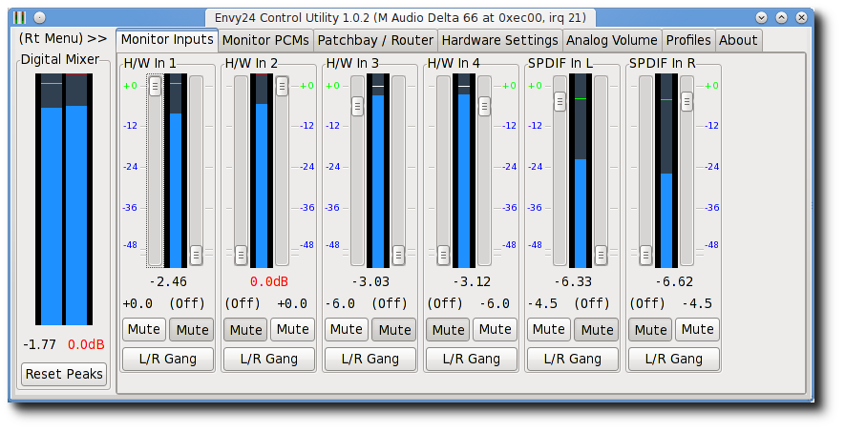Toggle right Mute for H/W In 3

point(394,330)
